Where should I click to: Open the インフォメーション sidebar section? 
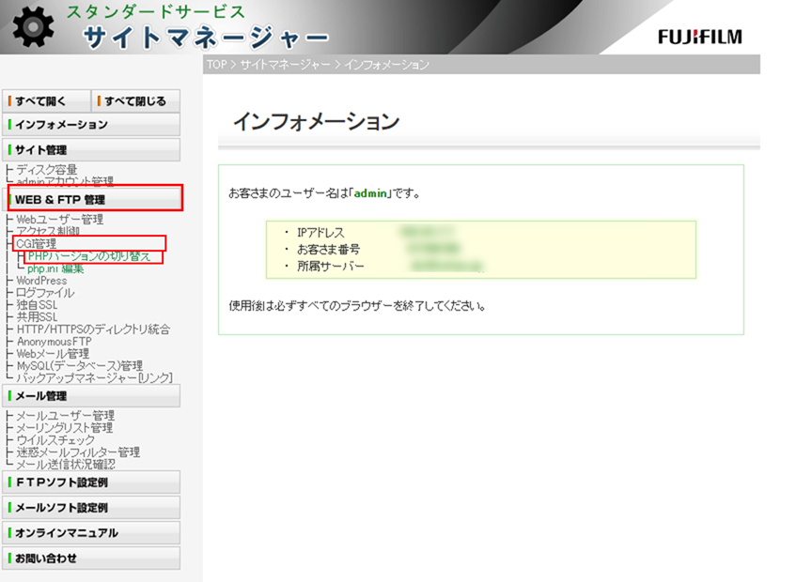pyautogui.click(x=91, y=125)
